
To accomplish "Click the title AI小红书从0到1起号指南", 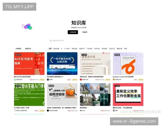I will (22, 77).
